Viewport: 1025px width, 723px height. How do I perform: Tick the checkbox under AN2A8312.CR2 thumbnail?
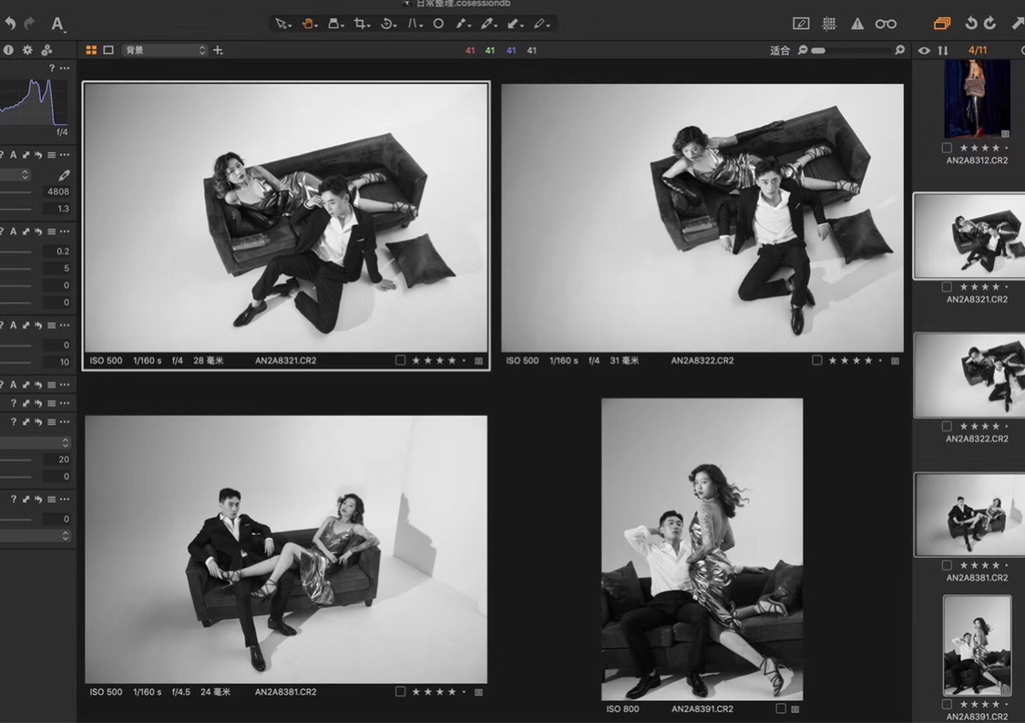pyautogui.click(x=947, y=148)
